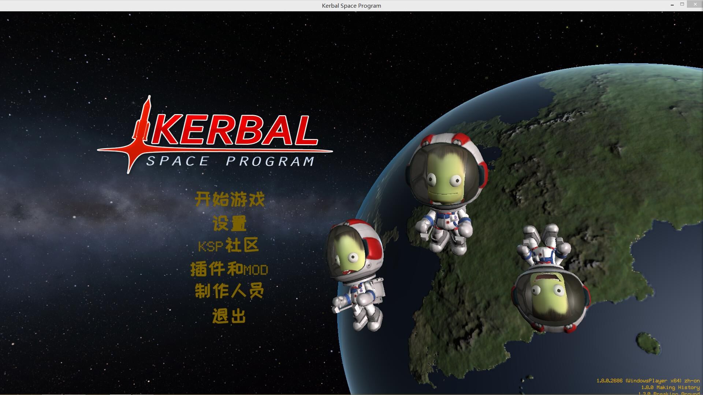
Task: Click the 1.8.0 Making History label
Action: (x=670, y=387)
